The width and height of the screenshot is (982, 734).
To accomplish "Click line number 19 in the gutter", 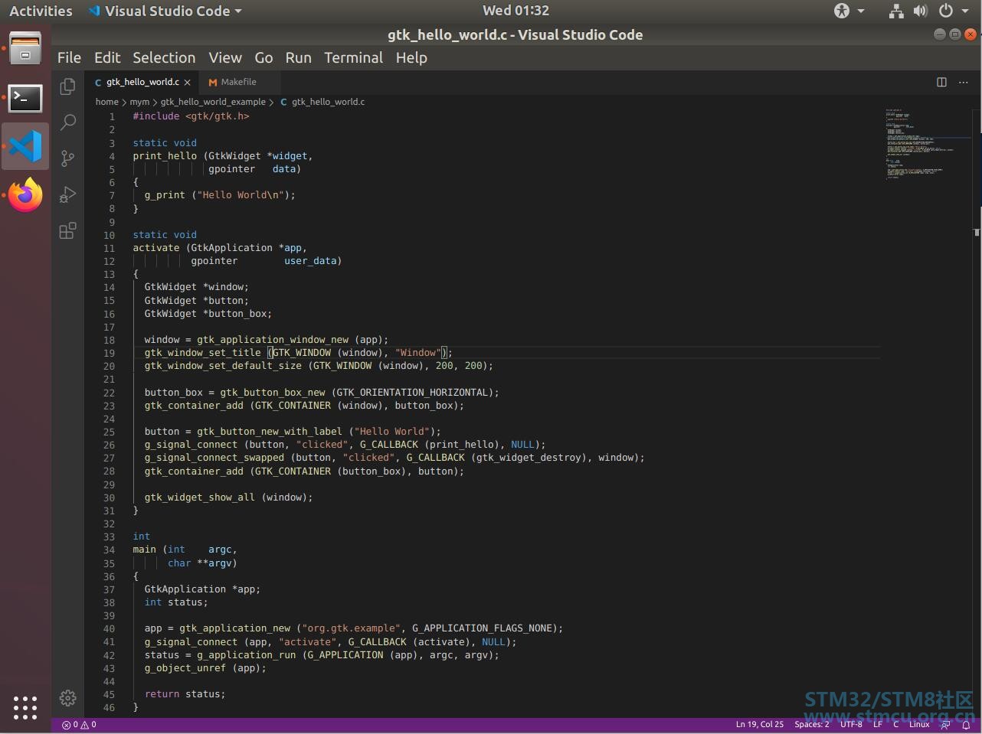I will pos(110,353).
